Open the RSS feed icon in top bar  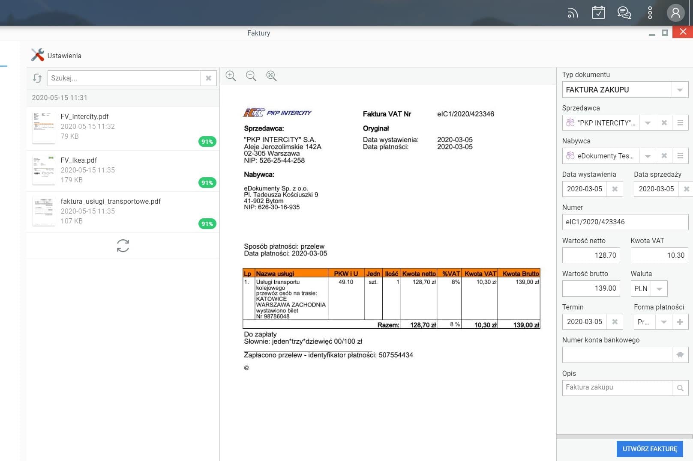point(573,13)
